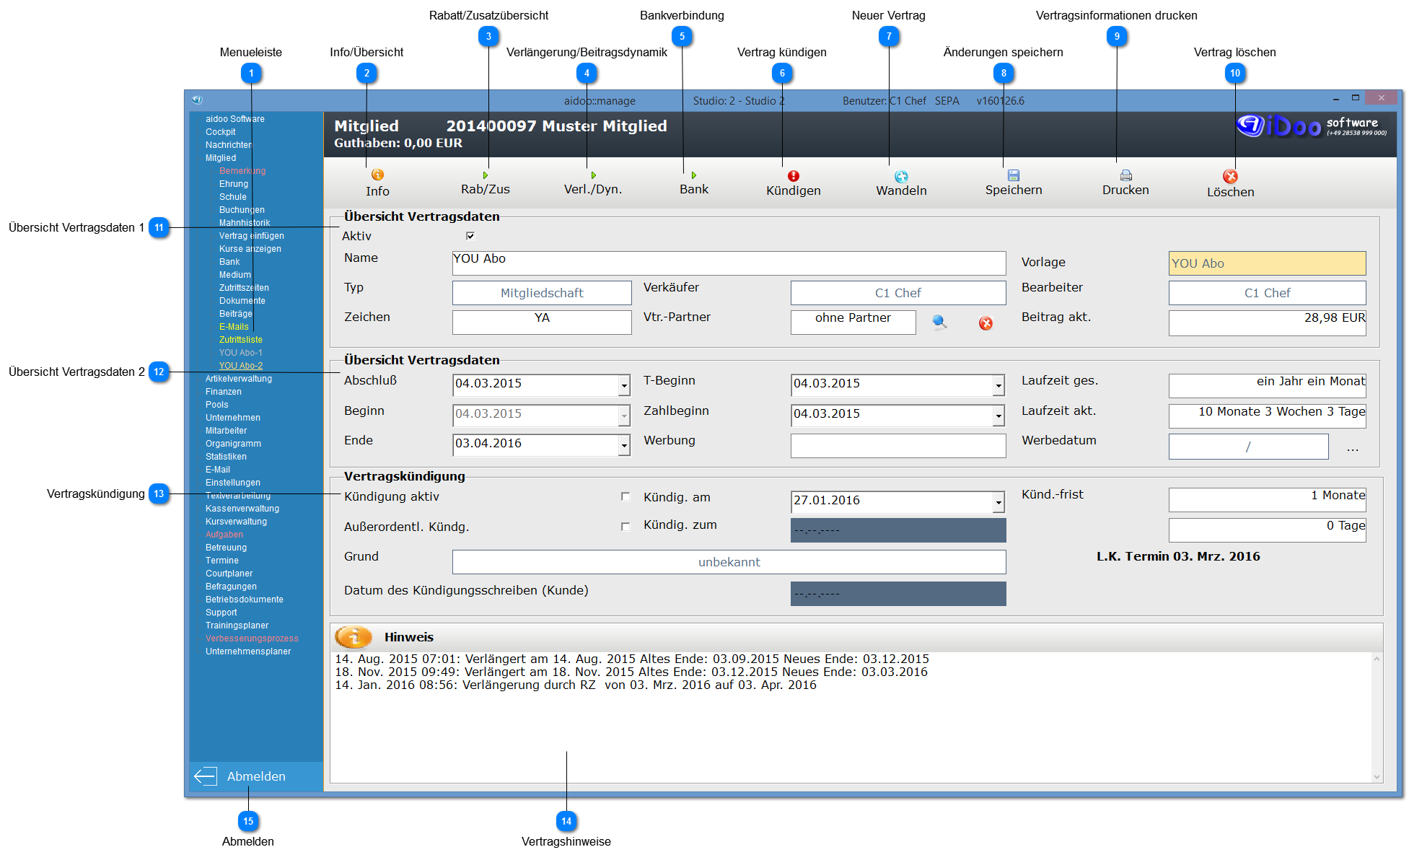Click Datum des Kündigungsschreiben date field
The image size is (1409, 860).
coord(898,594)
